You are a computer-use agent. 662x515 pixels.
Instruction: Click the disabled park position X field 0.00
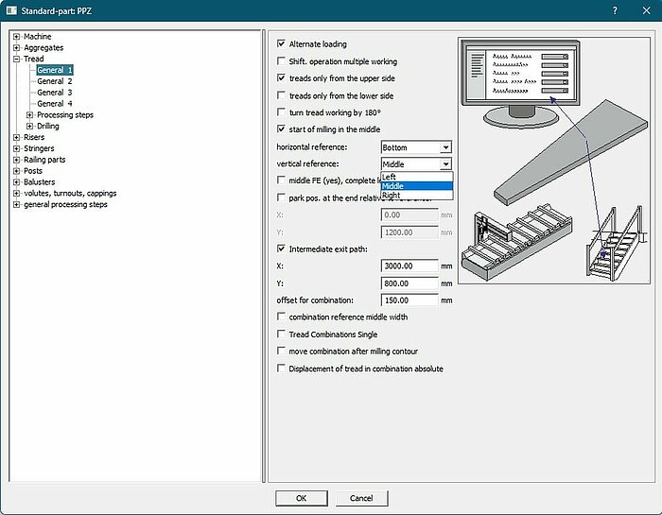point(409,215)
